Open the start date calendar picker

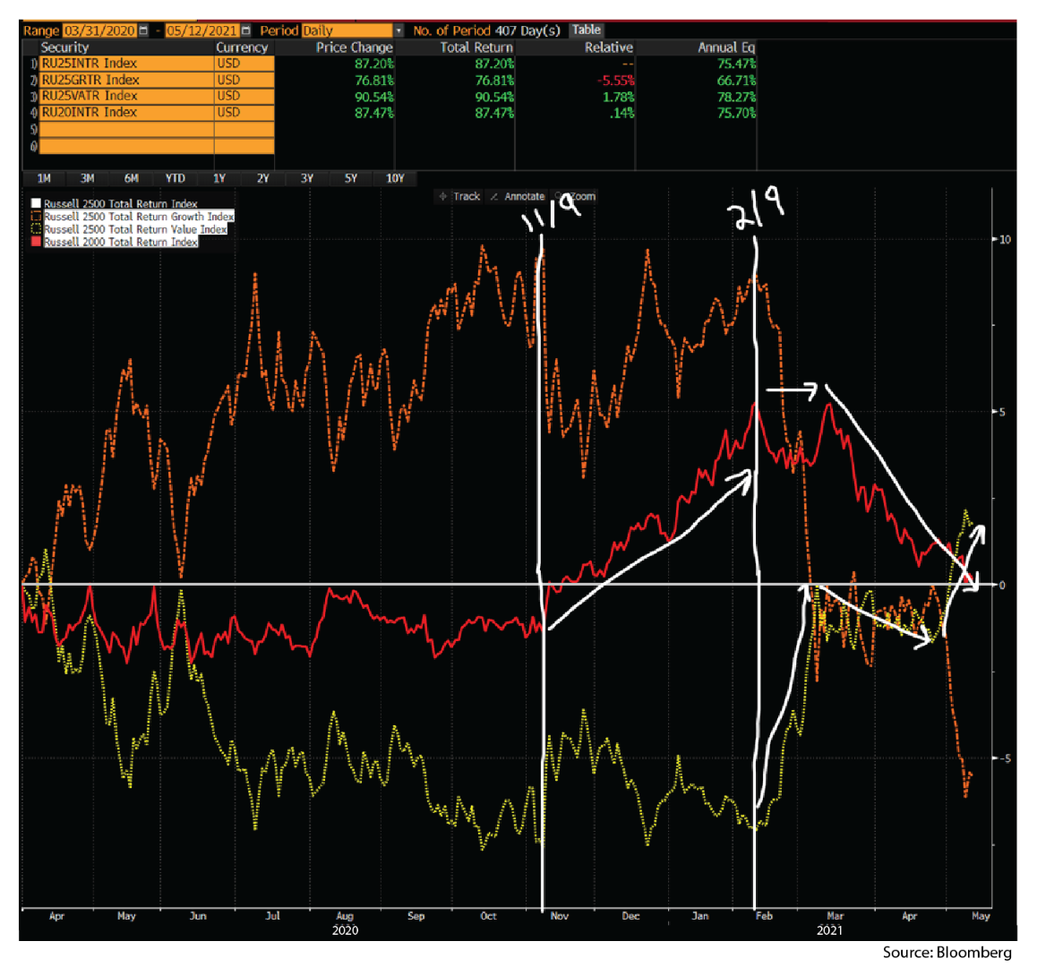pyautogui.click(x=143, y=31)
